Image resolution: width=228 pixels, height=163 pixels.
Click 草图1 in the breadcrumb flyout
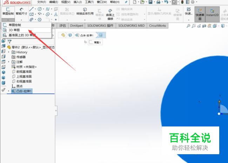[x=95, y=43]
